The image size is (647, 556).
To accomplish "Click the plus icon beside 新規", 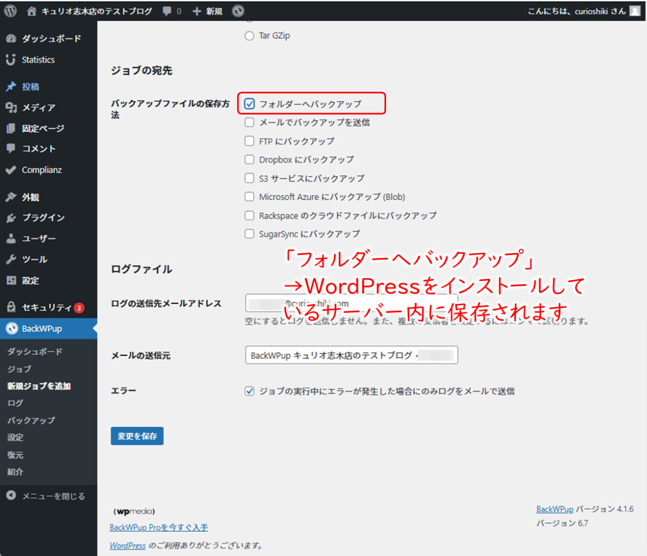I will (x=197, y=11).
